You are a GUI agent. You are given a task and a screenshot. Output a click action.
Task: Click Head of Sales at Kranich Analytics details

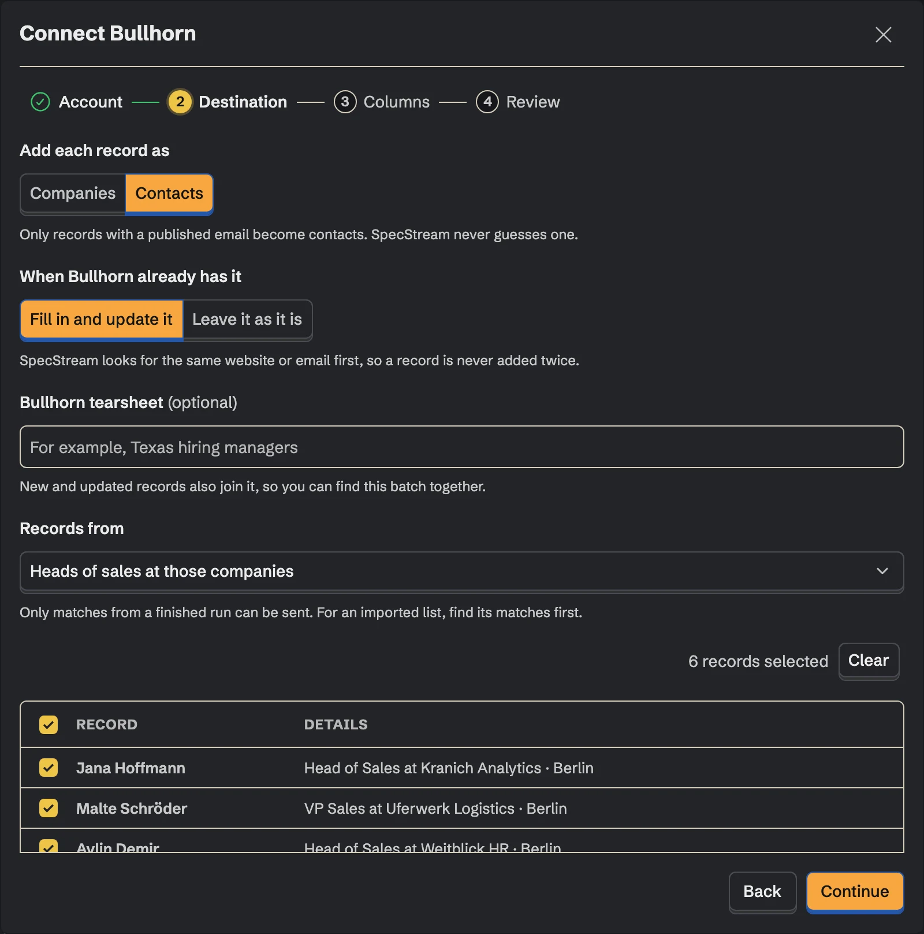point(449,768)
